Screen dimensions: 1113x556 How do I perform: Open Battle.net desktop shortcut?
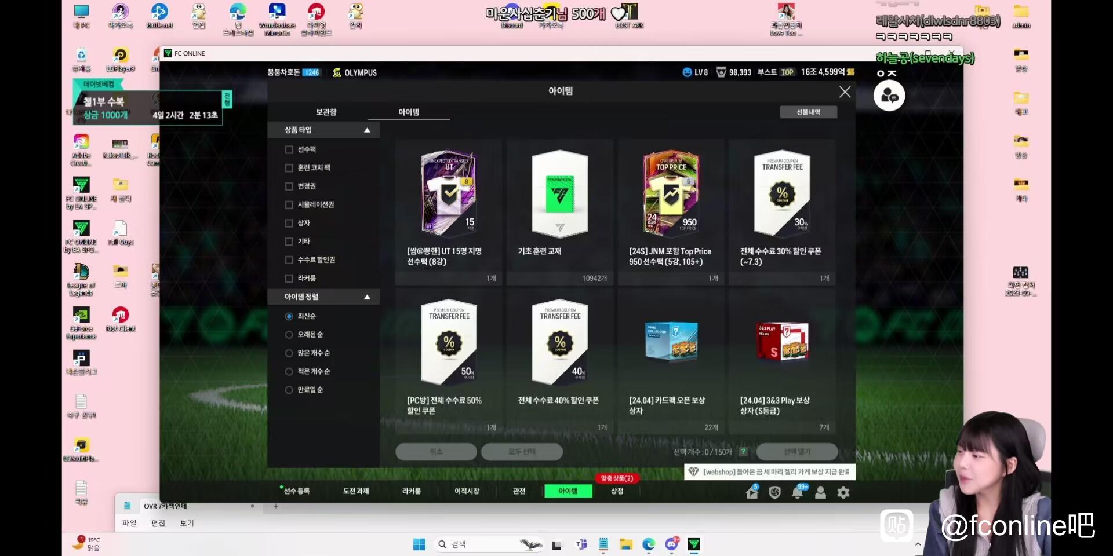coord(159,16)
